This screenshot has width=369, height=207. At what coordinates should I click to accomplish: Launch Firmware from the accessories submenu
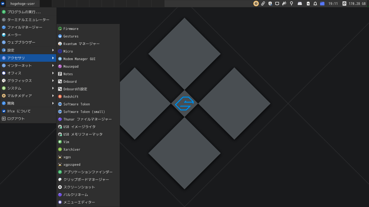pos(88,29)
